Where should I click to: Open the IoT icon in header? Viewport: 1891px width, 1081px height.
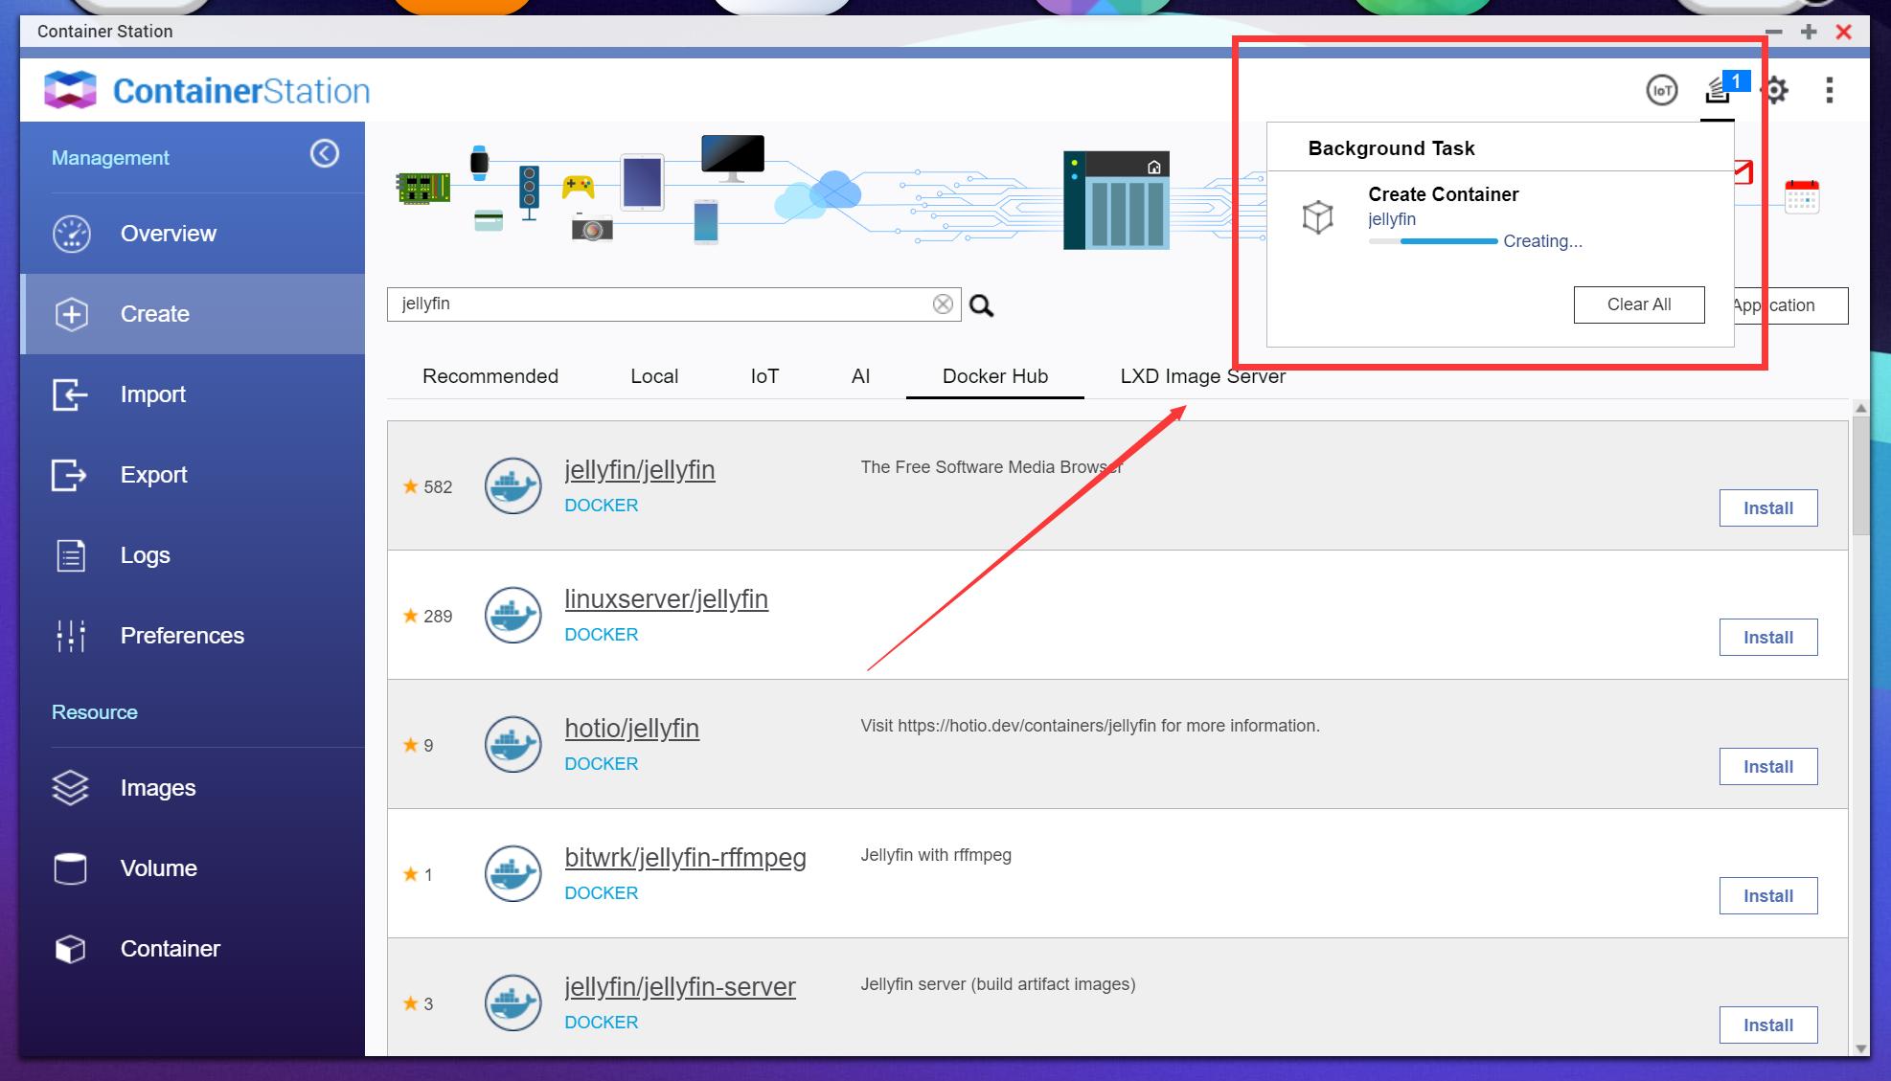click(x=1661, y=91)
